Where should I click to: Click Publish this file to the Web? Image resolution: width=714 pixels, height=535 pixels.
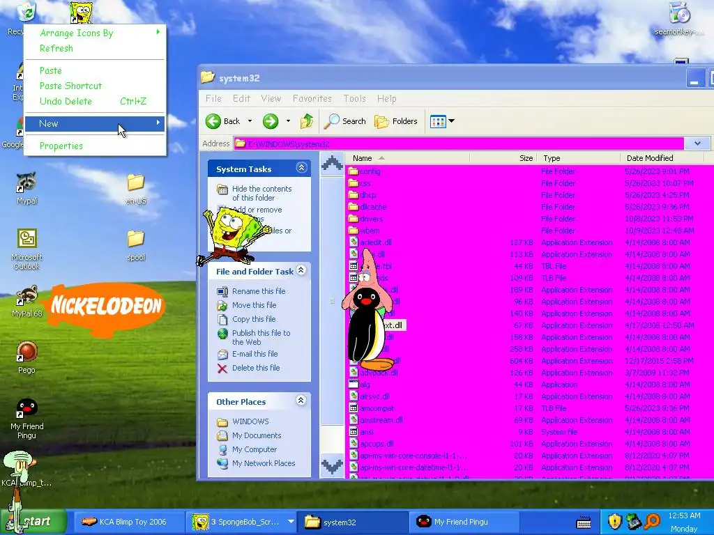click(x=261, y=337)
